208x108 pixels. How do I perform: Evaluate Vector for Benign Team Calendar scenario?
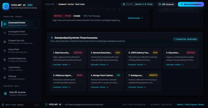tap(100, 87)
